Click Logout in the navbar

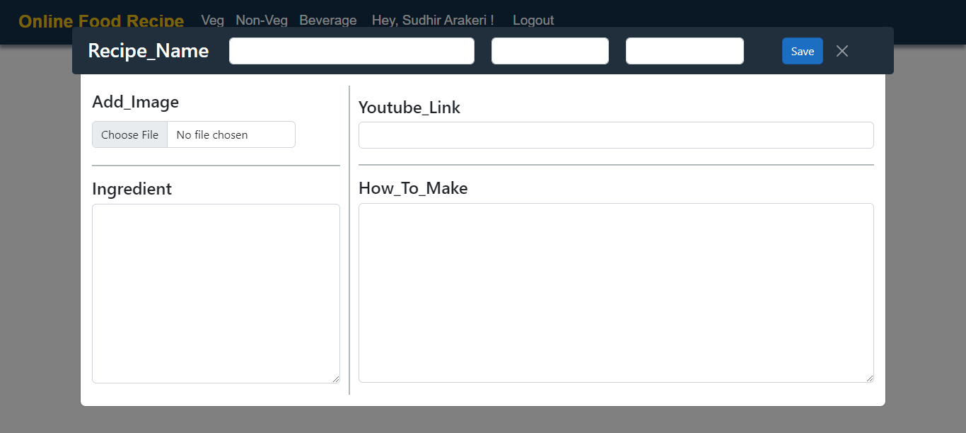533,21
